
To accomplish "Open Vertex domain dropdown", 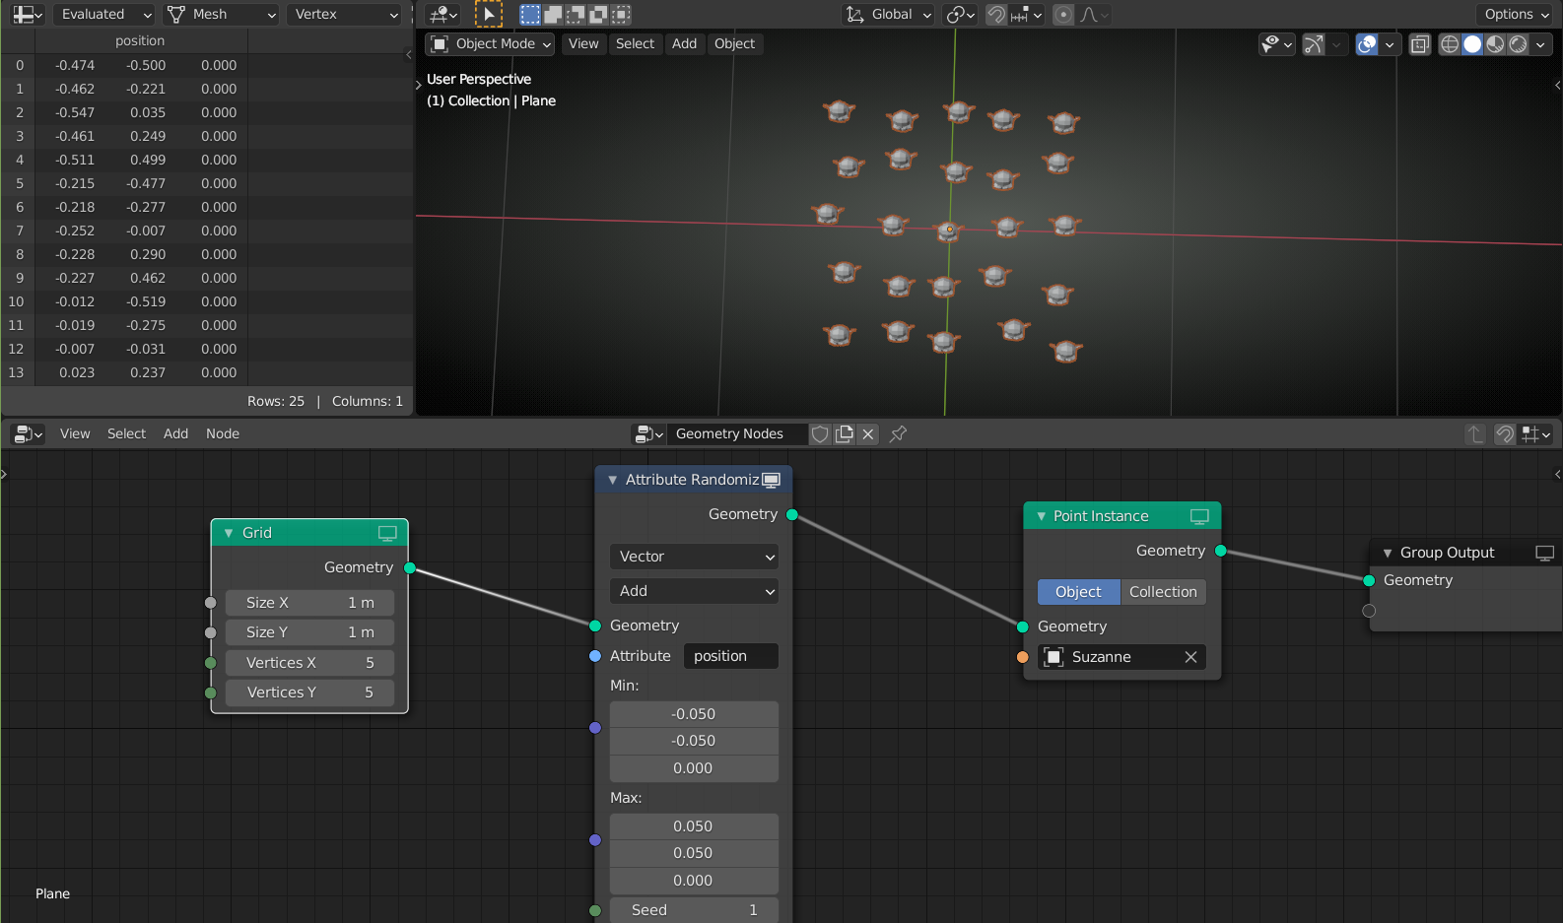I will (x=345, y=15).
